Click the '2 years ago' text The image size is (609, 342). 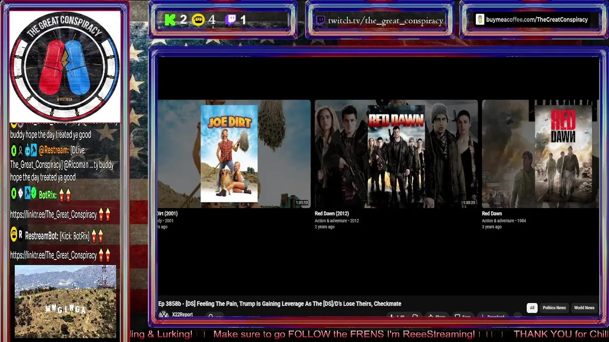324,227
